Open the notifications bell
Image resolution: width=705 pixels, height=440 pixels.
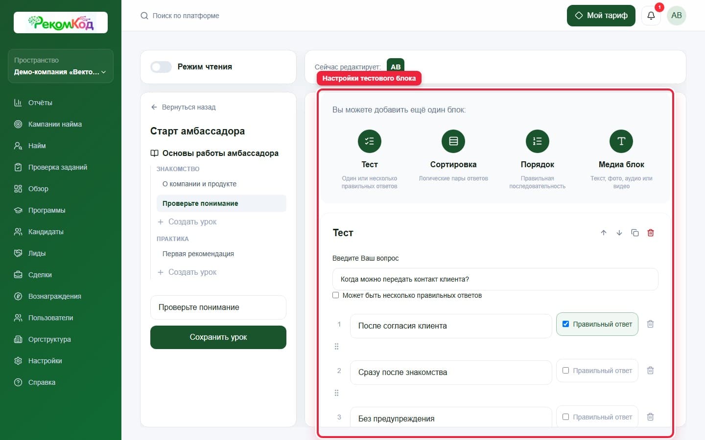pos(651,16)
